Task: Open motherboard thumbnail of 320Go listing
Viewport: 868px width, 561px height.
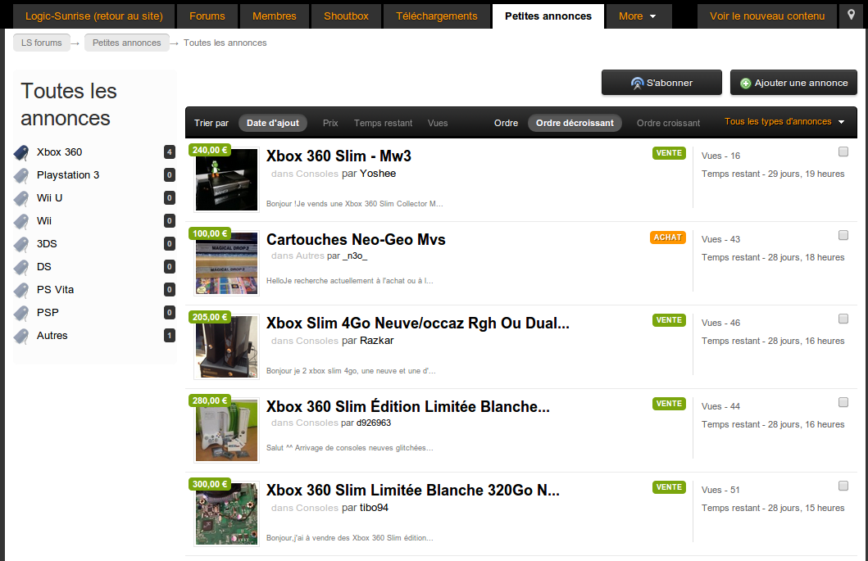Action: coord(226,514)
